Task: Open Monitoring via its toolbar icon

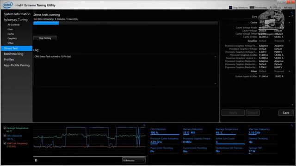Action: click(x=252, y=7)
